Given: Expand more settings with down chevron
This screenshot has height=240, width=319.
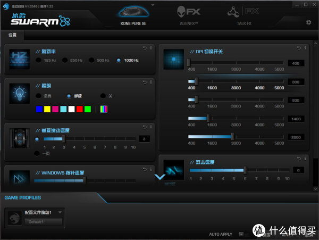Looking at the screenshot, I should pyautogui.click(x=160, y=177).
